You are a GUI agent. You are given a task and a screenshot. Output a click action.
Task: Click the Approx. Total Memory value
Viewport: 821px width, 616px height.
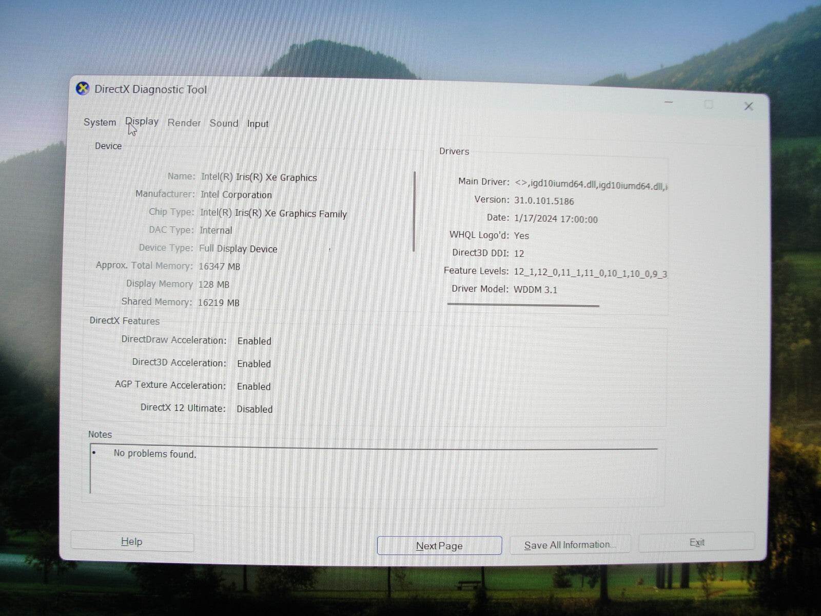[220, 266]
